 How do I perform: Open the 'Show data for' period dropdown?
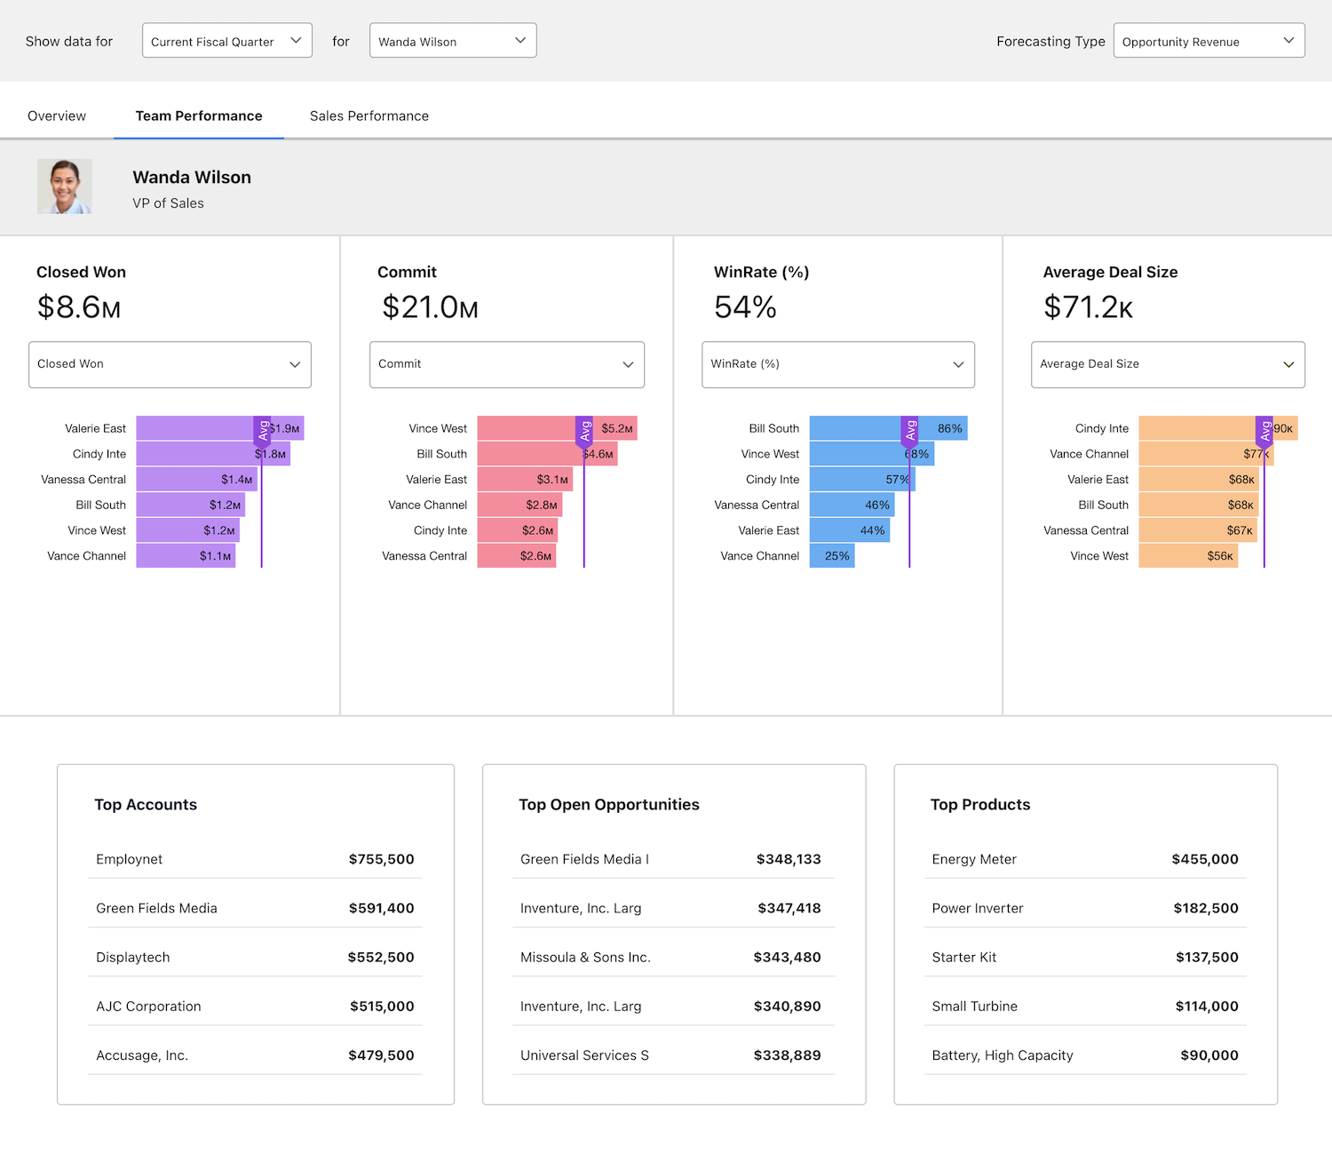click(x=226, y=40)
